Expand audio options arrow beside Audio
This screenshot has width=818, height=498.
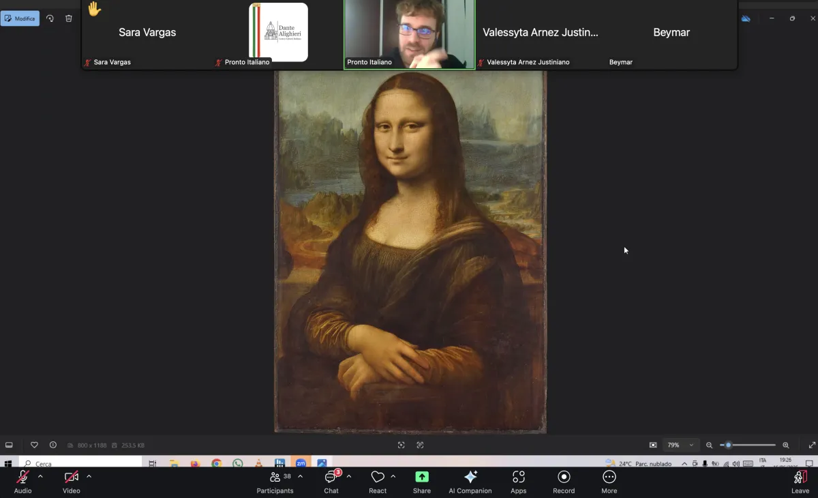[x=40, y=476]
